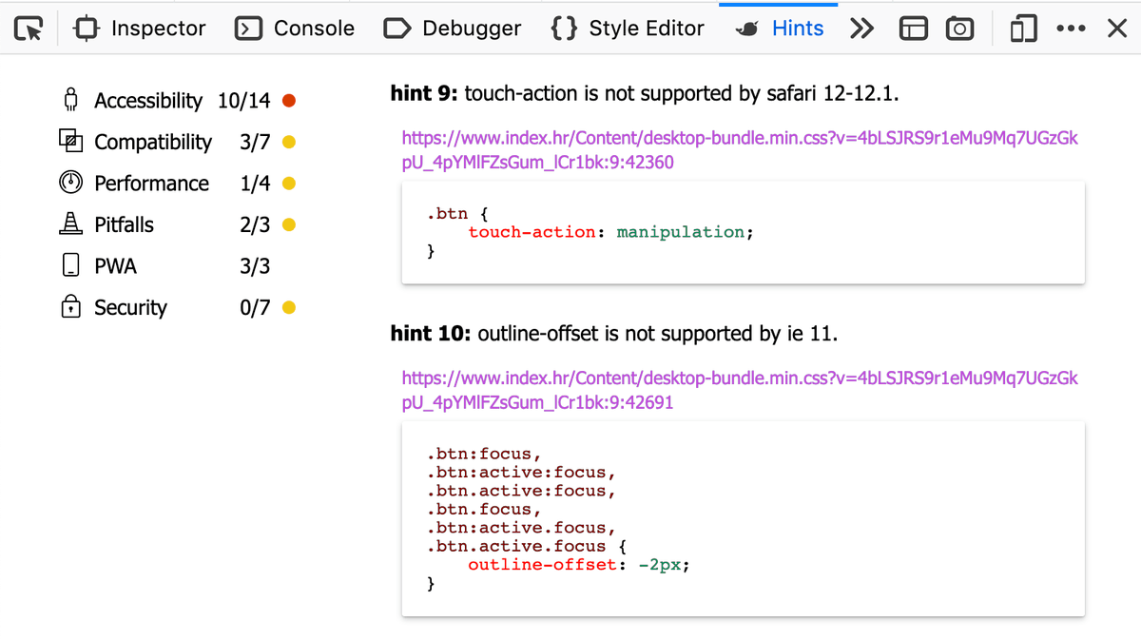Open the three-dot devtools options menu

1071,29
